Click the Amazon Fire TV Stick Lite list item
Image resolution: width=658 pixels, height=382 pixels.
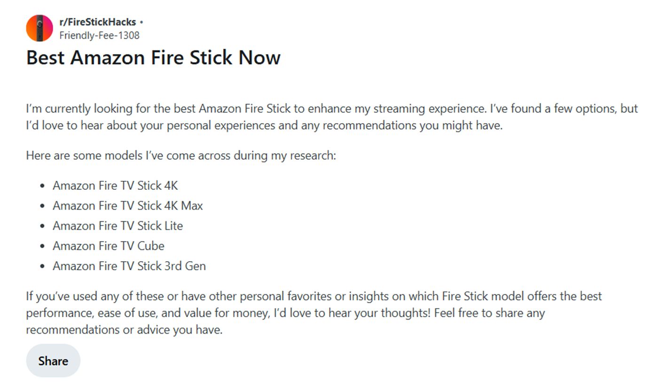[117, 226]
